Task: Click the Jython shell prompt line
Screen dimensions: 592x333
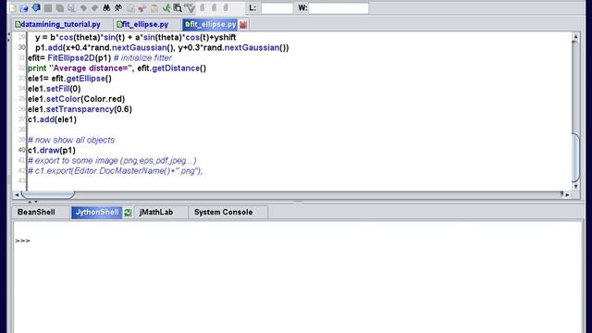Action: tap(22, 240)
